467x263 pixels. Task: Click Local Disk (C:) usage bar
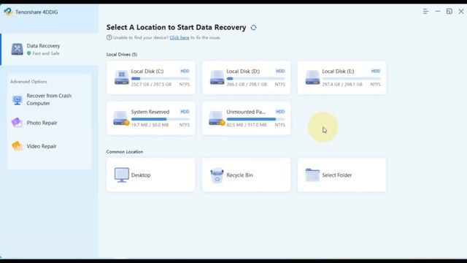point(161,79)
